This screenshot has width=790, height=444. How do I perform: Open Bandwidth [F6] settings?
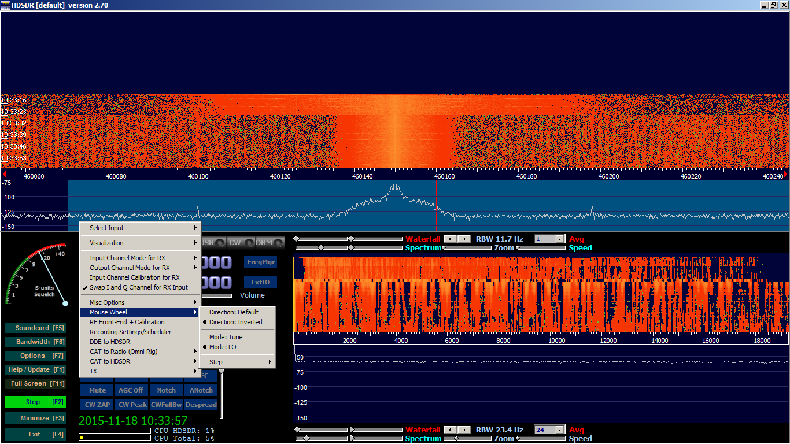(35, 342)
